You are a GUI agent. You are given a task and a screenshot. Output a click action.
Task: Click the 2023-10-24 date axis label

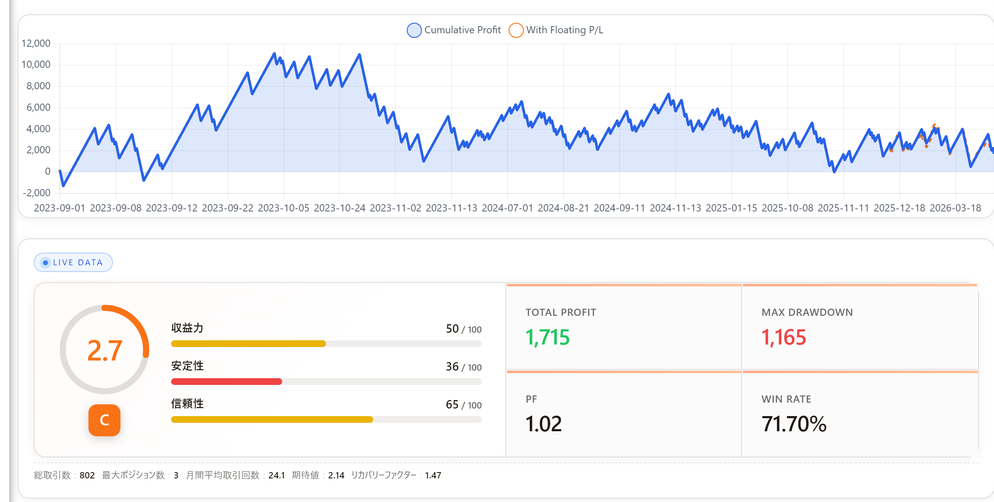339,208
